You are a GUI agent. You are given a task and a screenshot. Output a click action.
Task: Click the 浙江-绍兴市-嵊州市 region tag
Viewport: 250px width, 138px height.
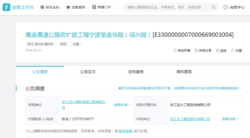click(41, 44)
